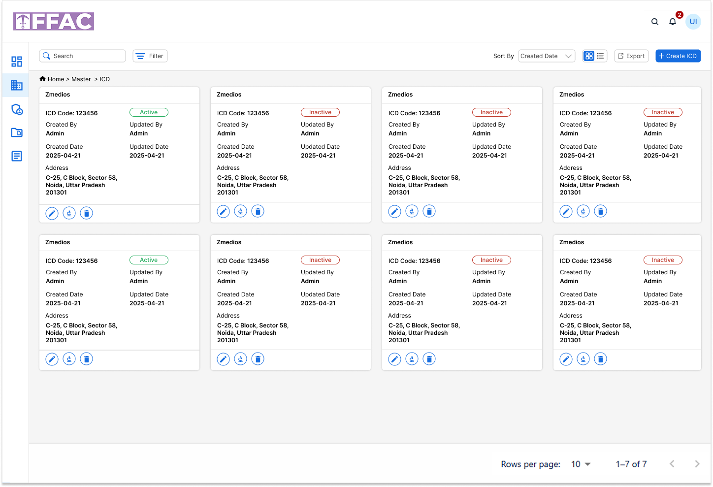Click microscope icon on third top-row card
The height and width of the screenshot is (487, 713).
tap(412, 211)
